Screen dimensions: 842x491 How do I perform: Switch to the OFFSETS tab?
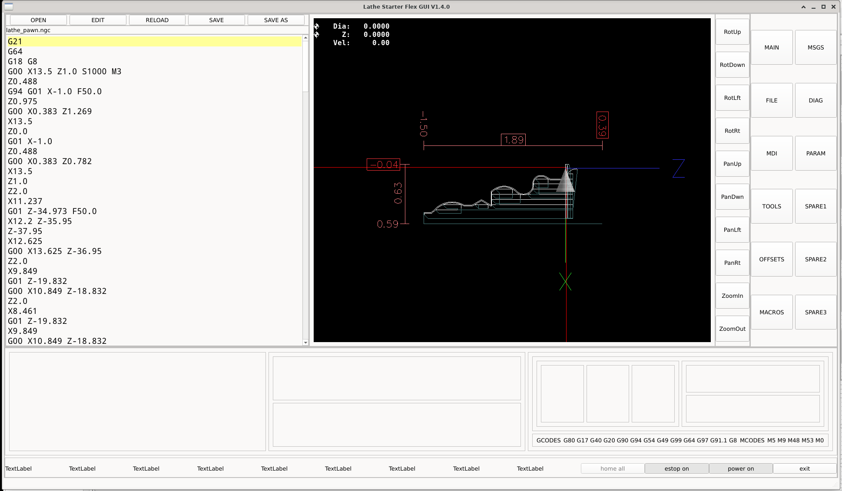[771, 259]
